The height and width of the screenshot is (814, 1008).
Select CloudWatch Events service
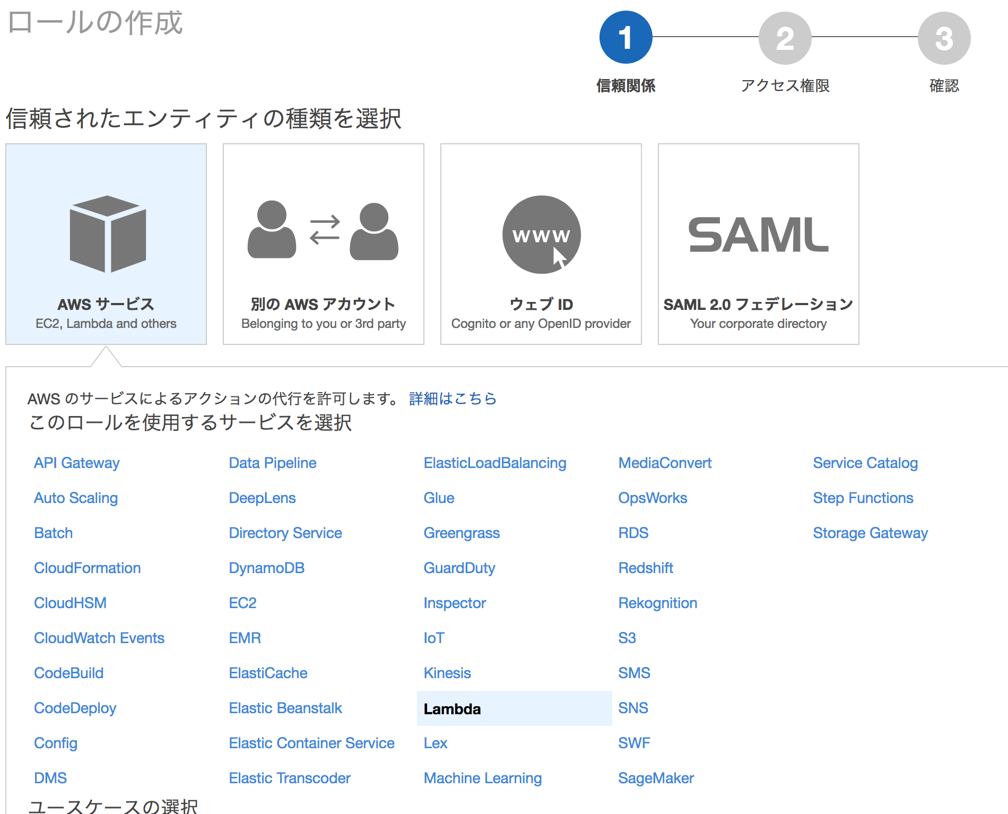pos(99,638)
